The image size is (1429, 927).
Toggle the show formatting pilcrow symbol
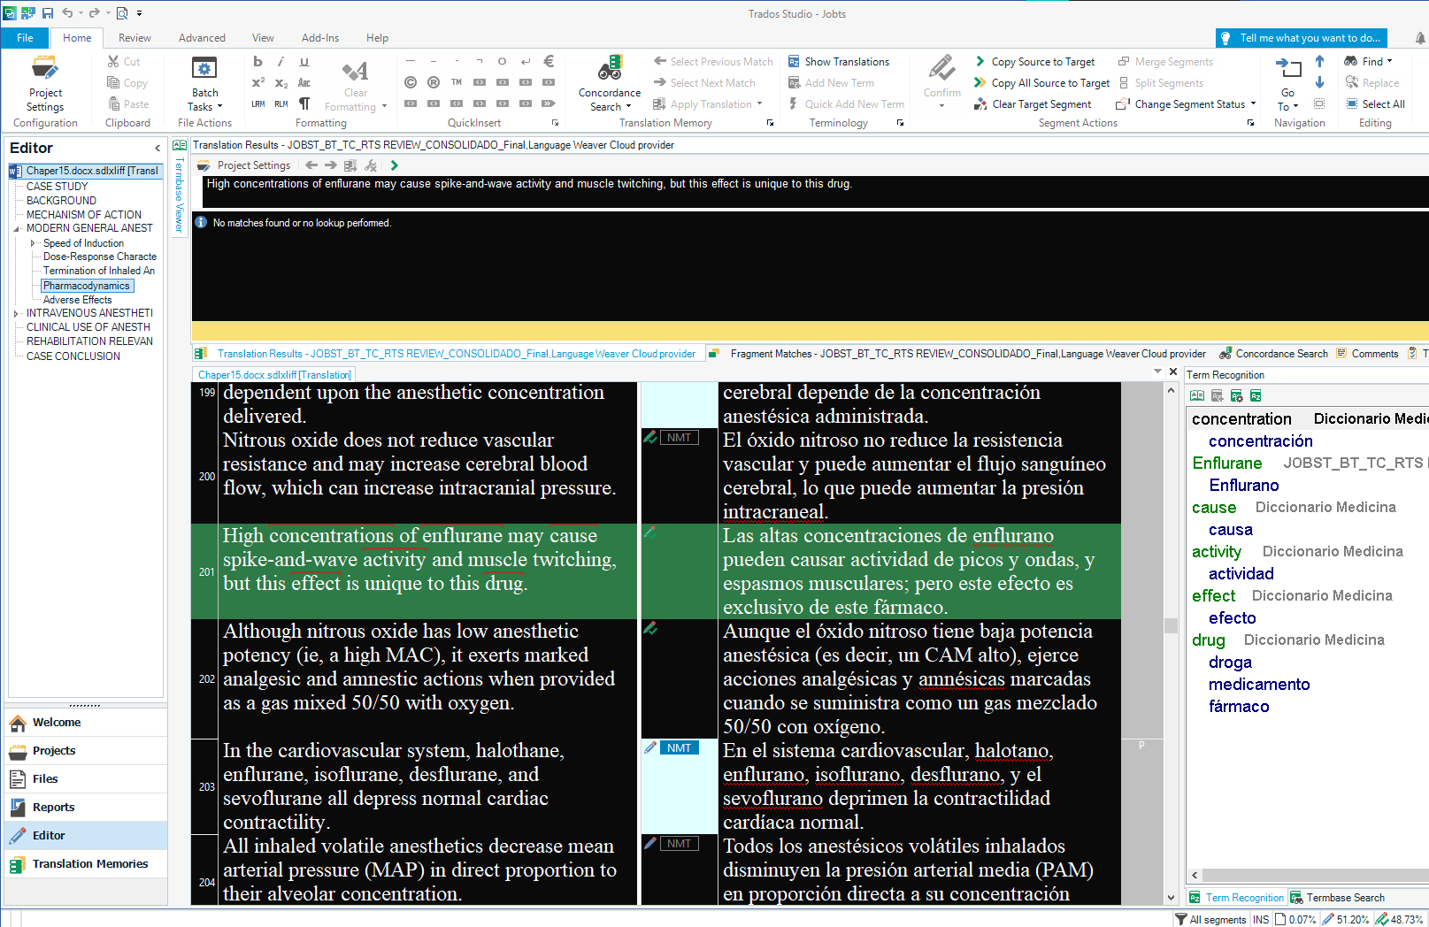click(x=304, y=103)
